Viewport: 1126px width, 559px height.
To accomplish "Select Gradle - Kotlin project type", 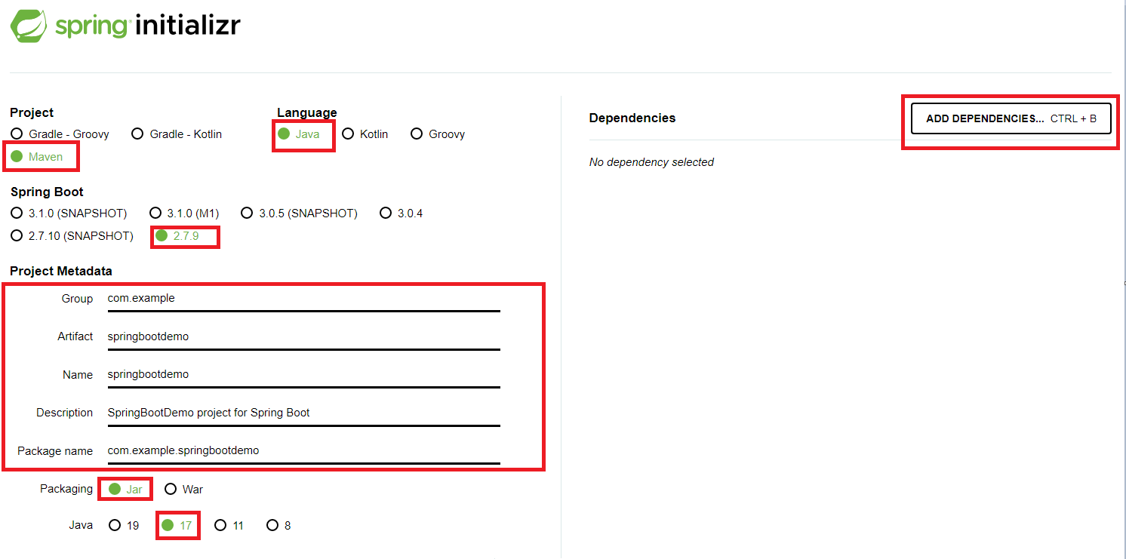I will click(177, 134).
